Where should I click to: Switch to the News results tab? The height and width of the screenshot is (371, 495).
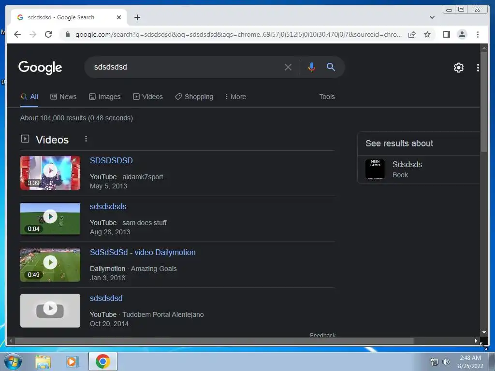(x=63, y=97)
